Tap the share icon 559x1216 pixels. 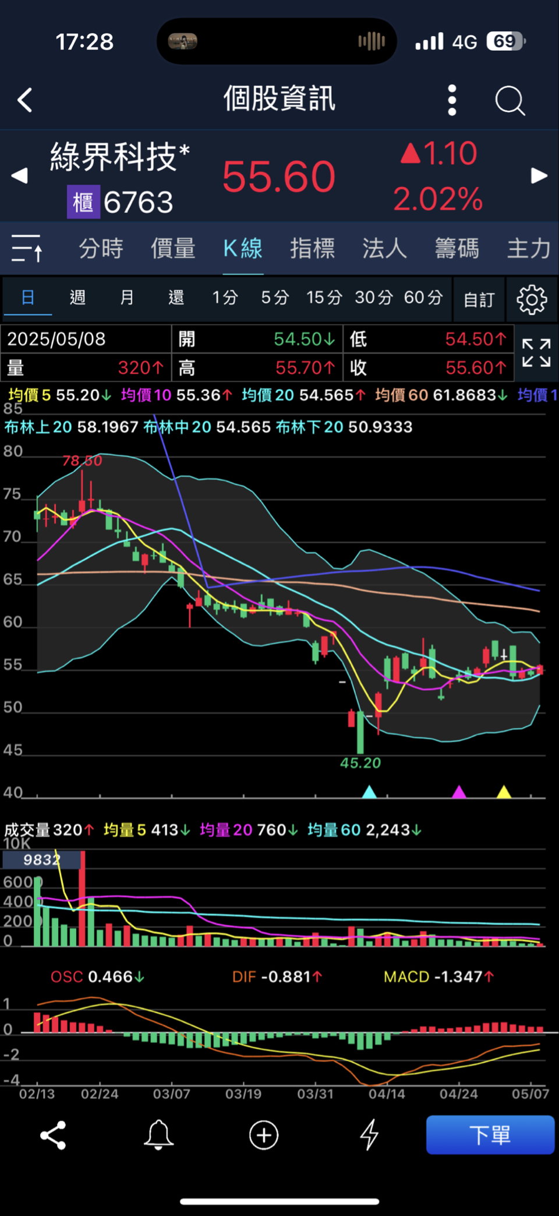tap(53, 1136)
